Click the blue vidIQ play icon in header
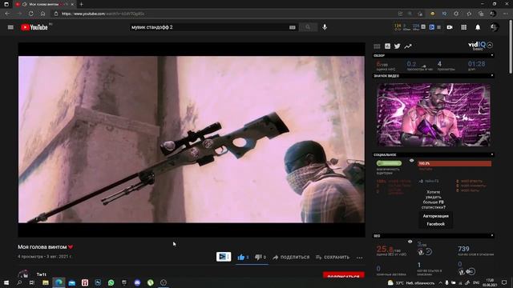The width and height of the screenshot is (513, 288). pos(431,27)
